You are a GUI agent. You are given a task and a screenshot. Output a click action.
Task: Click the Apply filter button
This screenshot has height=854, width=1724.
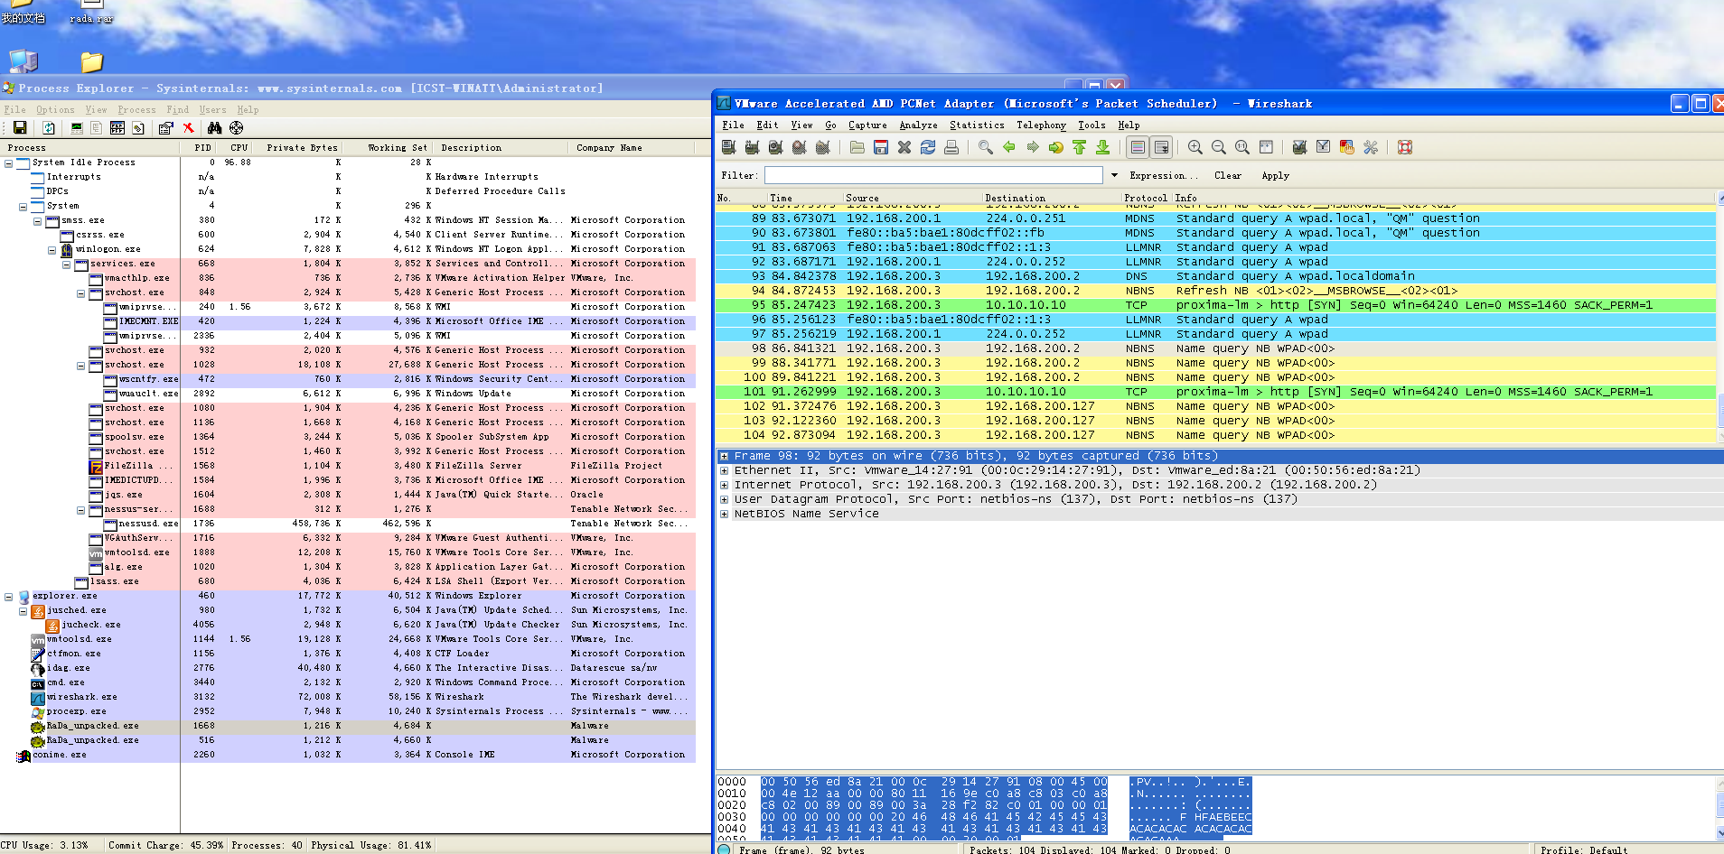pos(1275,176)
